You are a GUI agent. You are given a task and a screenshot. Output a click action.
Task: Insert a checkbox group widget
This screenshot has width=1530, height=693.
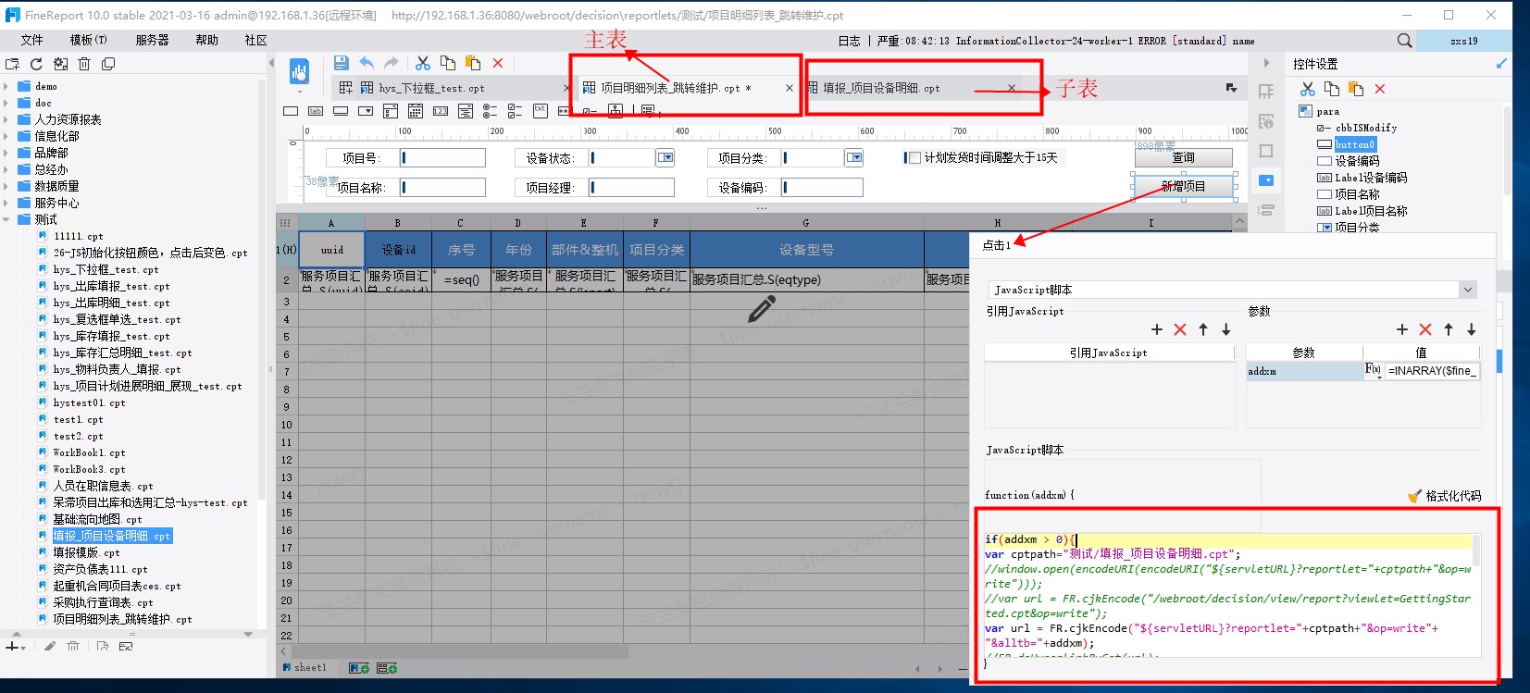[x=516, y=111]
